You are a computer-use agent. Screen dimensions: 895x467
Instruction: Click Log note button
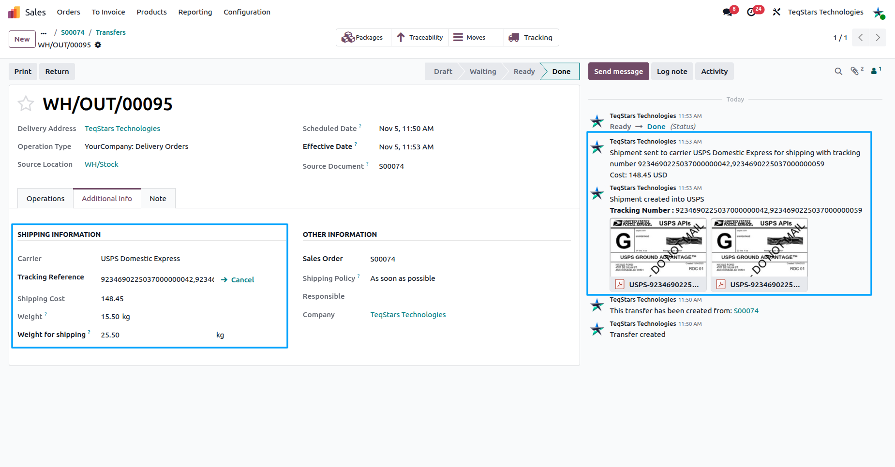671,72
